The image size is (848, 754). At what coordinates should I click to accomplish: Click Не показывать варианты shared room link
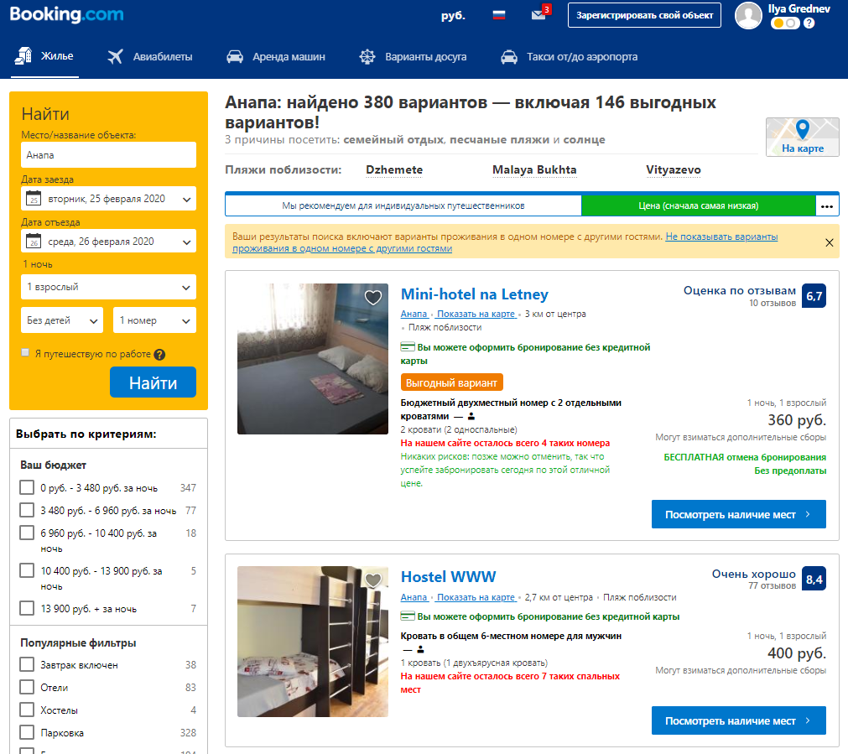tap(505, 243)
